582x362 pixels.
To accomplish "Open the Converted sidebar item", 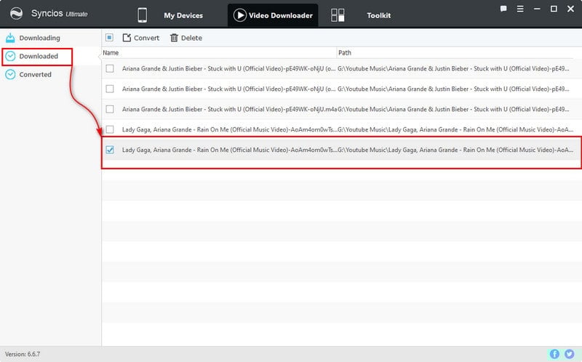I will tap(35, 74).
